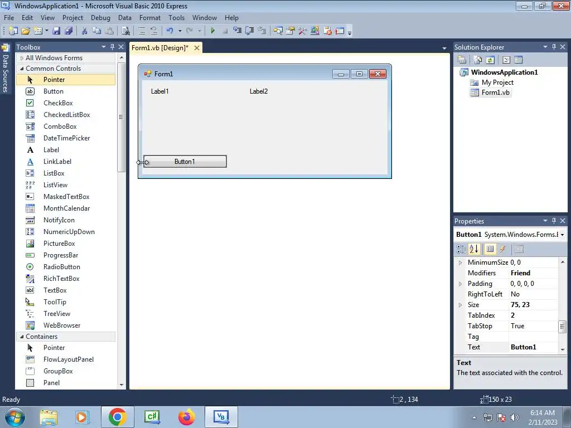Toggle auto-hide pin on Solution Explorer panel
The width and height of the screenshot is (571, 428).
coord(554,47)
